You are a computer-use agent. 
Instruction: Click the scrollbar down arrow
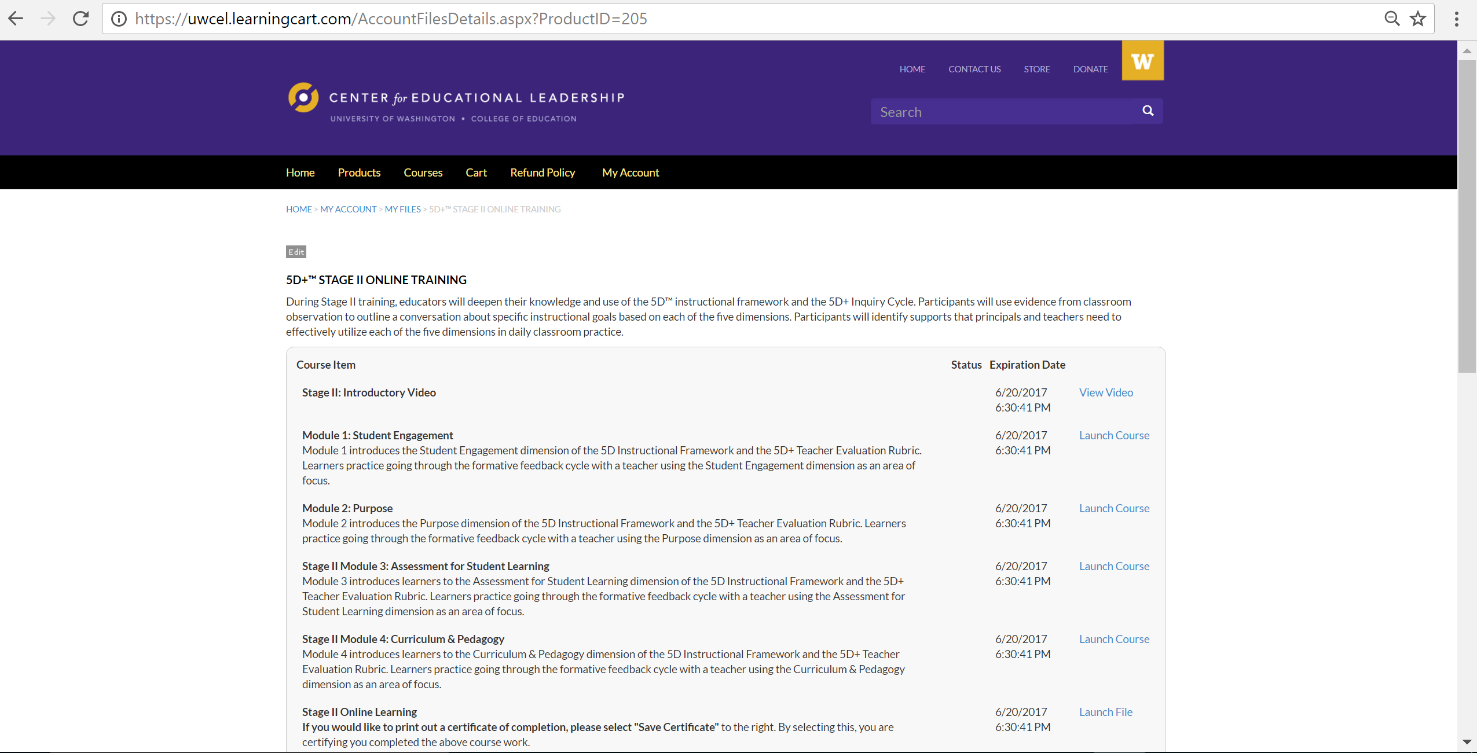point(1467,742)
